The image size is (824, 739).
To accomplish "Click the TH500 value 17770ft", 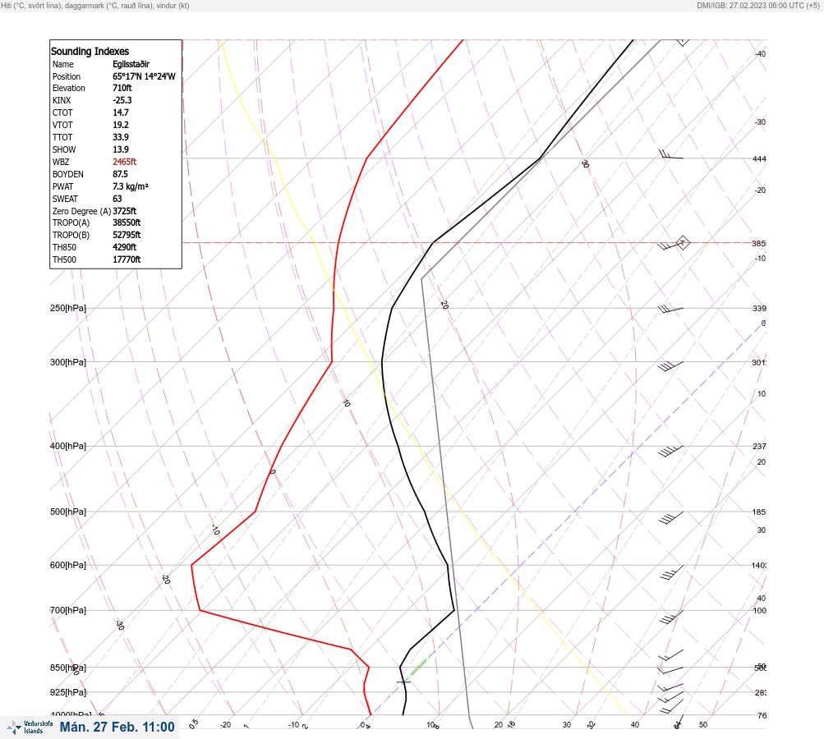I will point(127,259).
